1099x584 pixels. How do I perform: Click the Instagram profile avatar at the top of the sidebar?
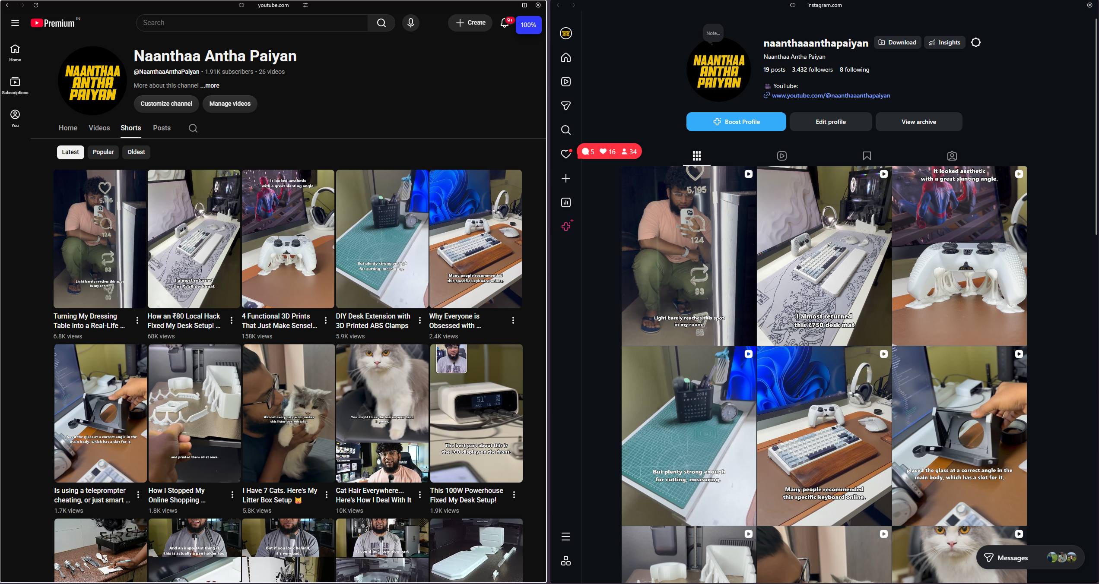click(566, 33)
